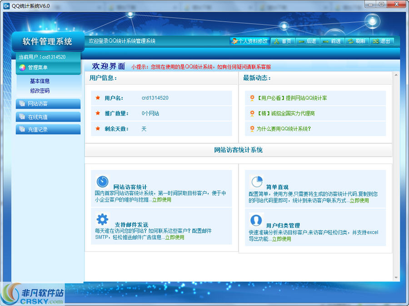Viewport: 409px width, 306px height.
Task: Click the 管理菜单 colorful ball icon
Action: tap(22, 68)
